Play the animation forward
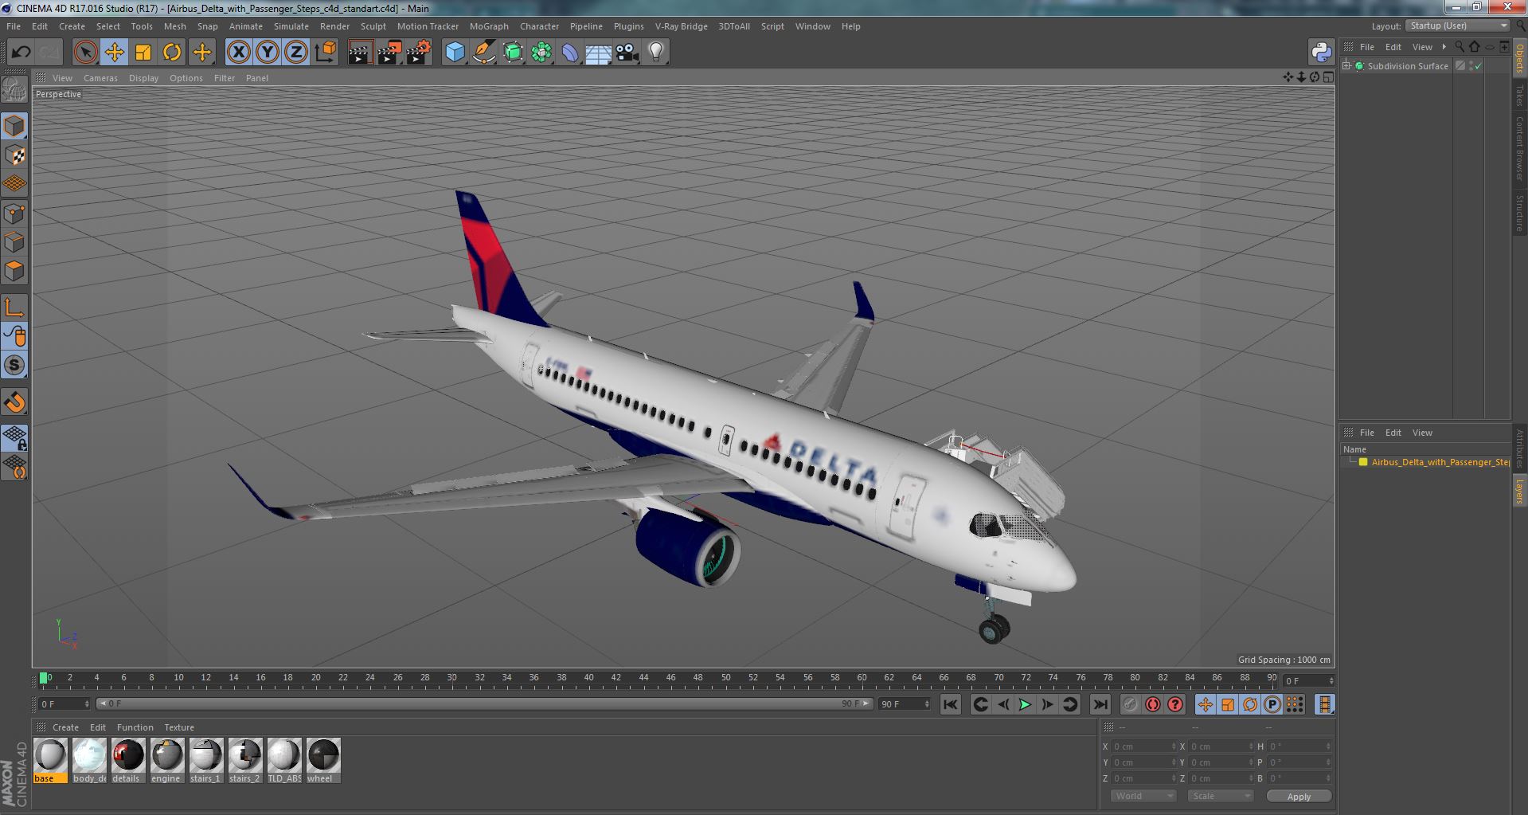The height and width of the screenshot is (815, 1528). tap(1025, 704)
